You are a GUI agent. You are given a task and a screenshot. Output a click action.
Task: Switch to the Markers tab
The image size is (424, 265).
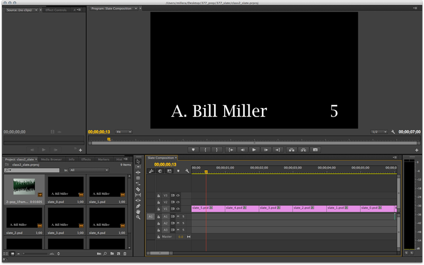coord(103,160)
